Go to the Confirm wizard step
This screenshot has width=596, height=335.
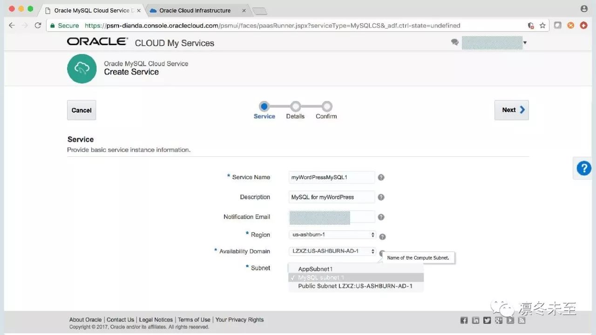pyautogui.click(x=326, y=110)
